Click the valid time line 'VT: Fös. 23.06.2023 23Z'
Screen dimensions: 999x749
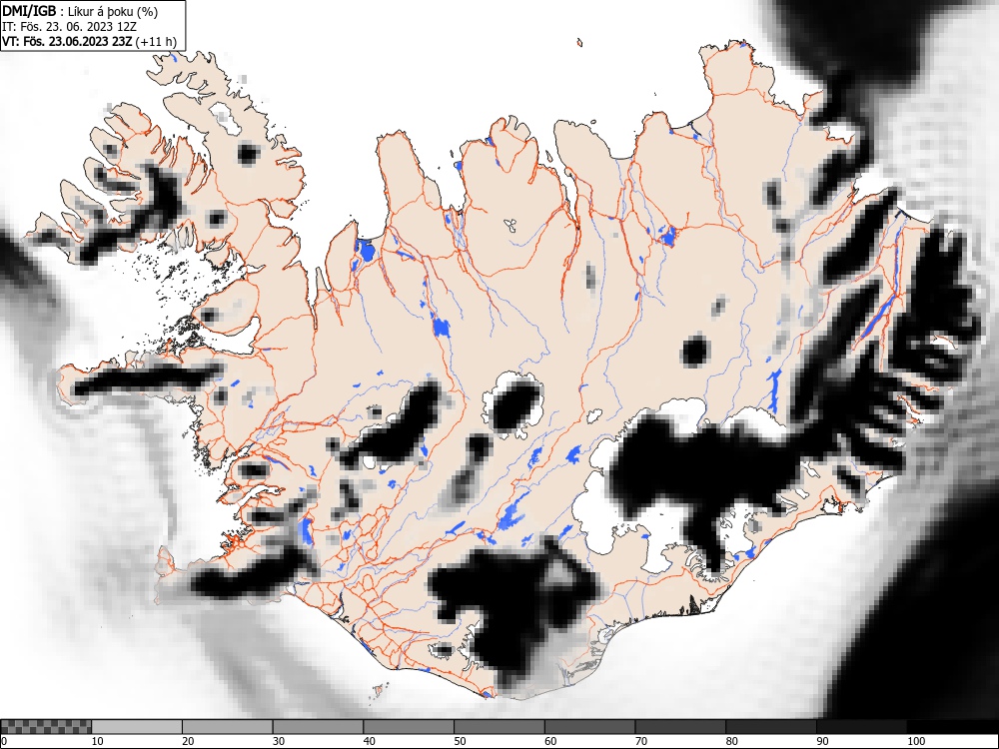[67, 41]
